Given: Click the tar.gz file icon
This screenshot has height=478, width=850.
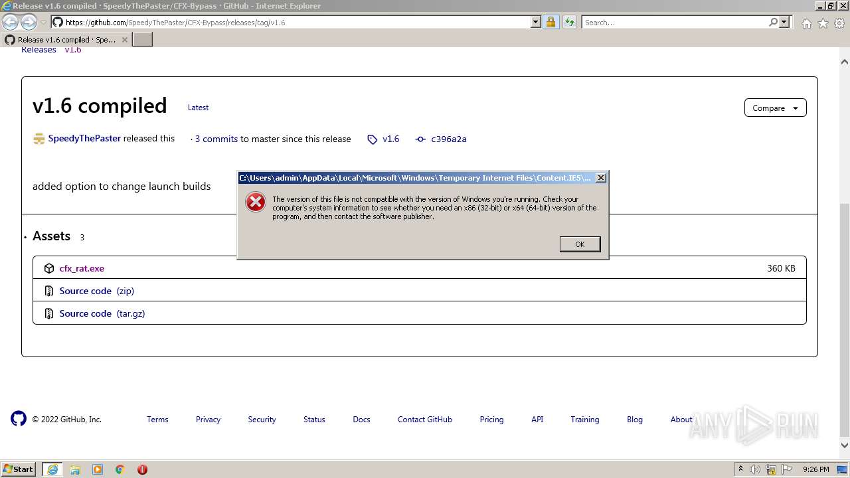Looking at the screenshot, I should (49, 313).
